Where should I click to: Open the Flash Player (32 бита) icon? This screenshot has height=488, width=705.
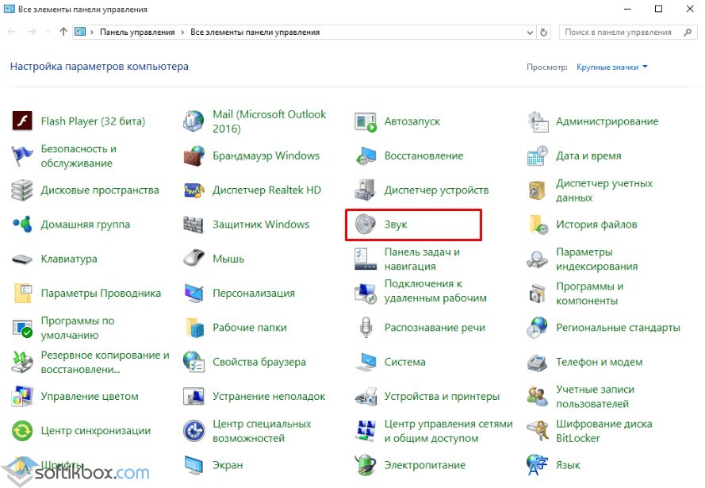tap(22, 121)
